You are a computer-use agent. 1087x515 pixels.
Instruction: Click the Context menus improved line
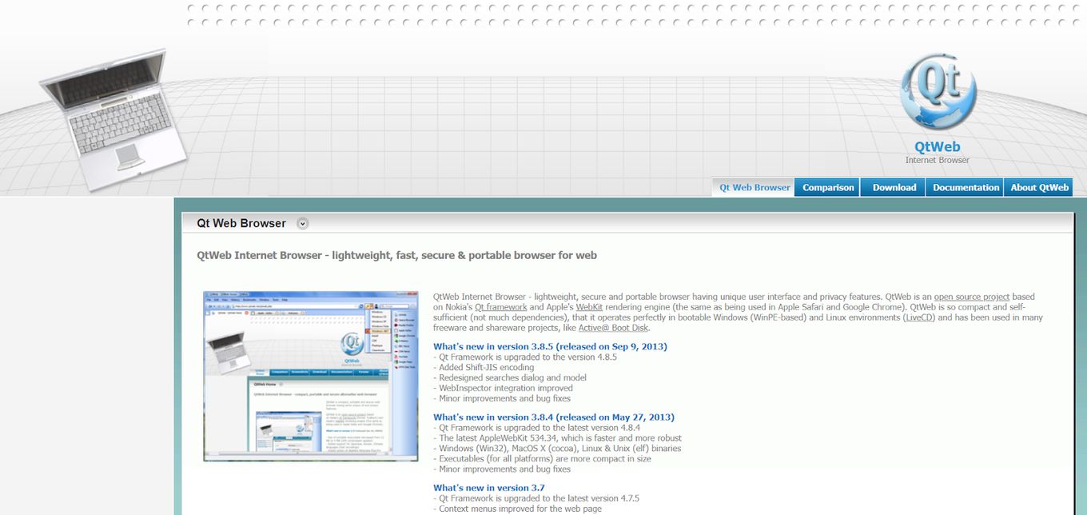click(x=517, y=509)
